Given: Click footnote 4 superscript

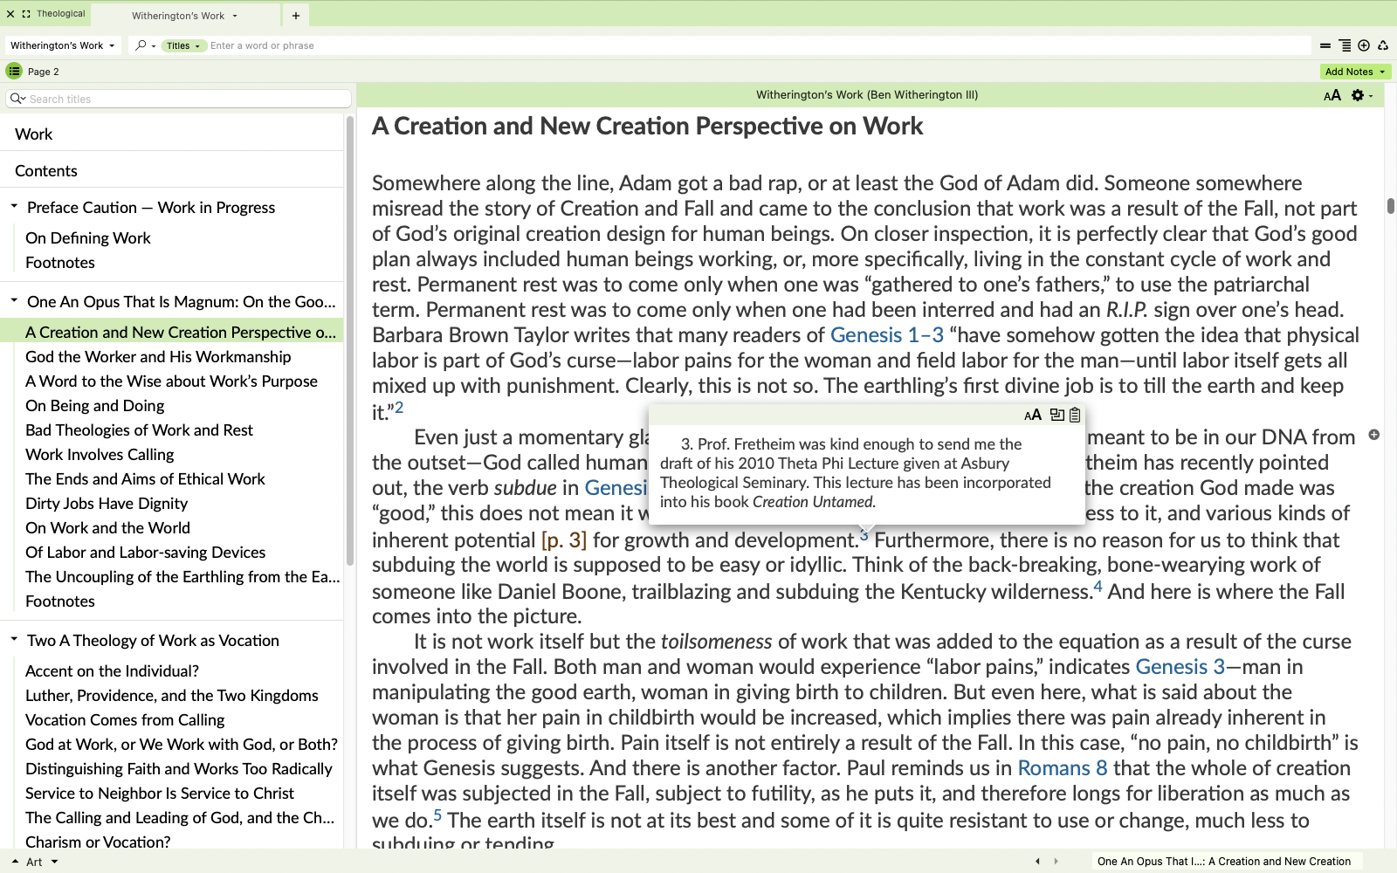Looking at the screenshot, I should pos(1098,587).
